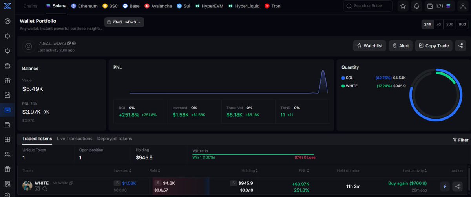This screenshot has height=197, width=471.
Task: Open notifications bell in top bar
Action: pos(416,6)
